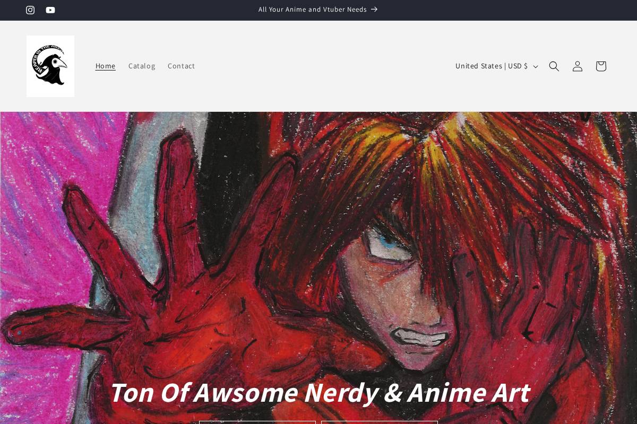Open the search panel via magnifying glass
Viewport: 637px width, 424px height.
tap(554, 66)
